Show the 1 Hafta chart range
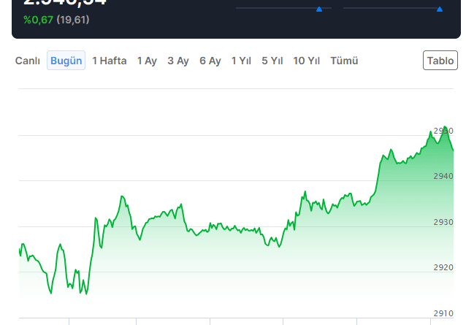This screenshot has width=466, height=325. coord(110,61)
